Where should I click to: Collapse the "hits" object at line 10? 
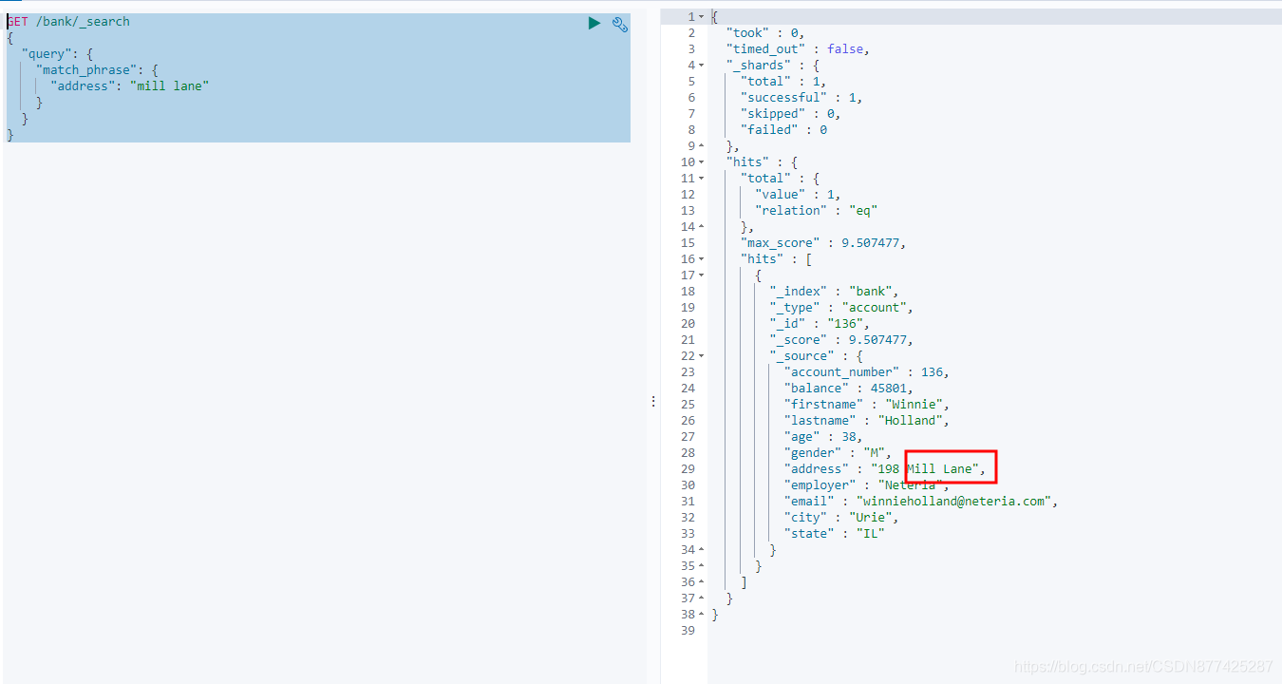click(x=702, y=162)
